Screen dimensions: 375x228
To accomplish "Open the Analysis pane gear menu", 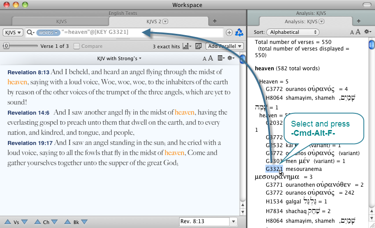I will 366,32.
